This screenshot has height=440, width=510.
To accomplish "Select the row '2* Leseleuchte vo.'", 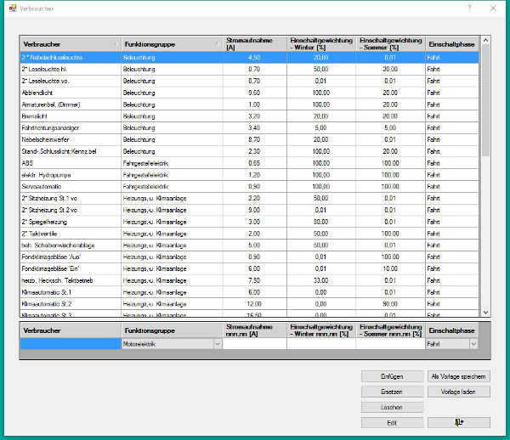I will point(249,81).
